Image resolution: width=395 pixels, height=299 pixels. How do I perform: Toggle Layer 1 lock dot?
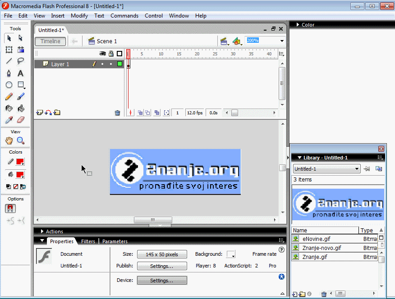111,64
